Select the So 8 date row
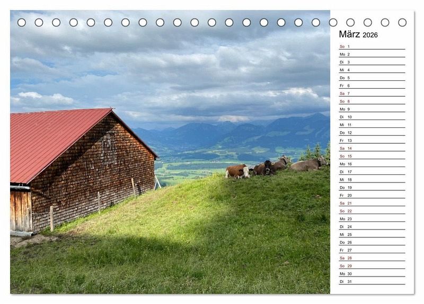Viewport: 424px width, 304px height. [x=372, y=101]
